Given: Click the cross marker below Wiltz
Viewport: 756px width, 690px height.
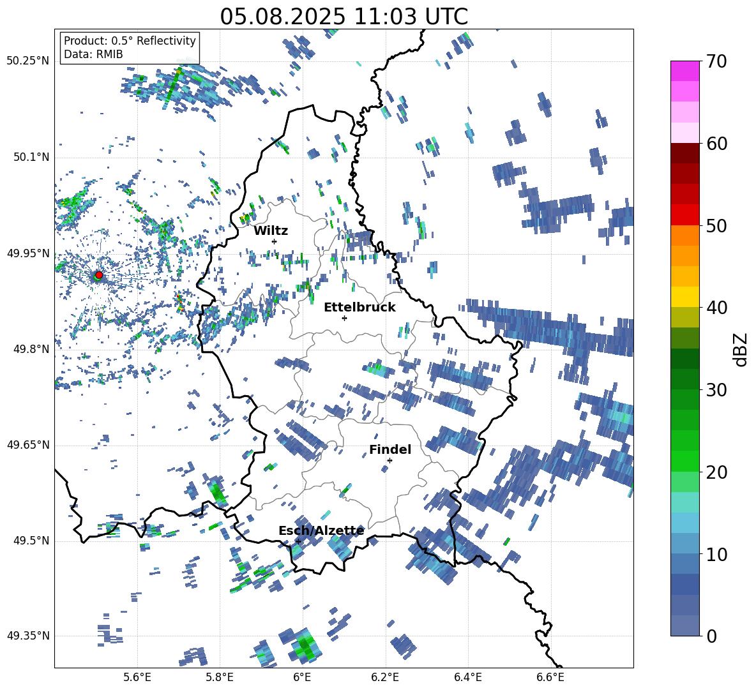Looking at the screenshot, I should point(275,241).
